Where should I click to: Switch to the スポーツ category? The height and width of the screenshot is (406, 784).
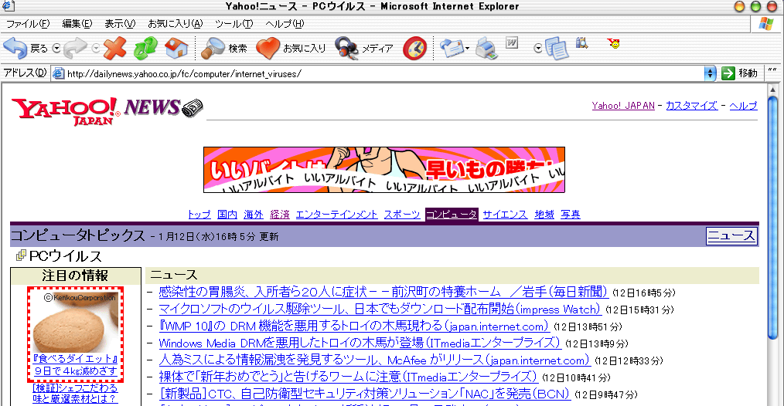[402, 215]
